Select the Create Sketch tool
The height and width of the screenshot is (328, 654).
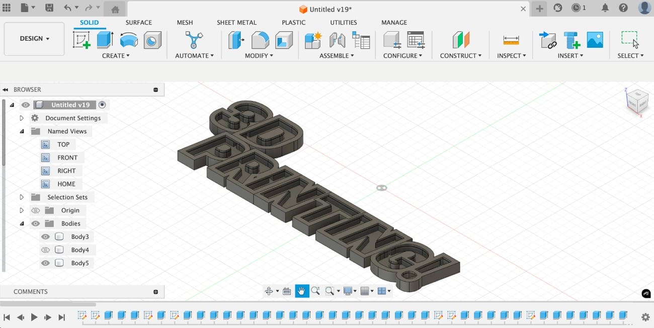pyautogui.click(x=81, y=40)
